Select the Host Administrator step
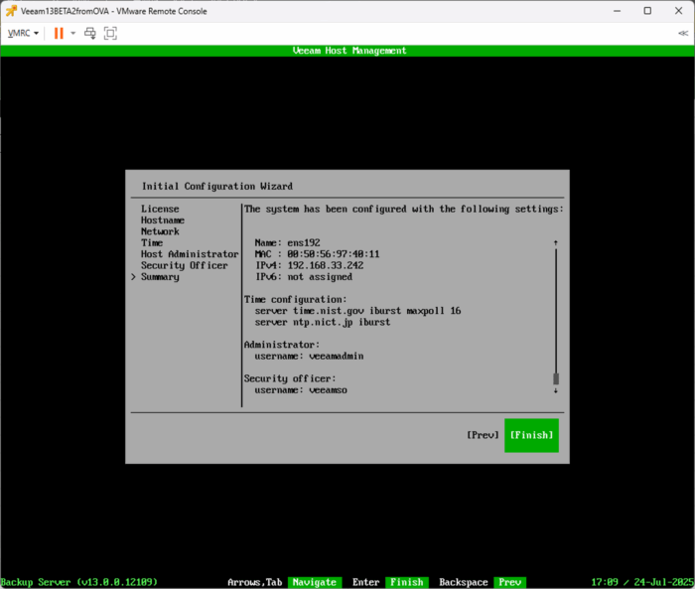695x589 pixels. click(x=190, y=254)
